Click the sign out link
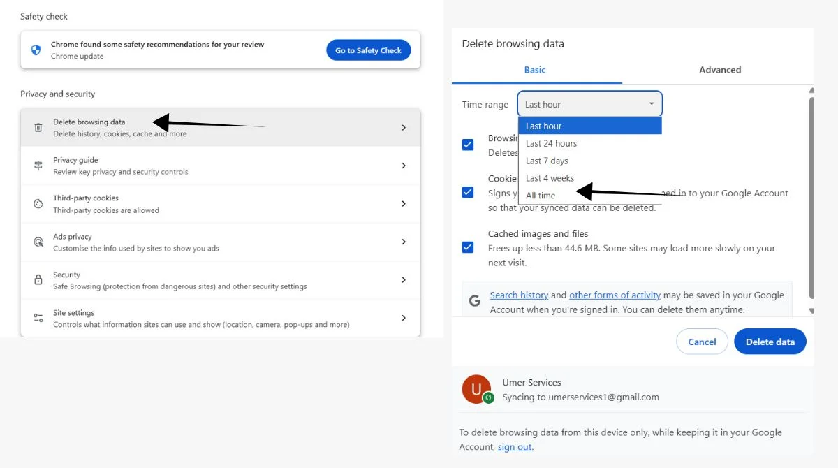Image resolution: width=838 pixels, height=468 pixels. pos(515,447)
